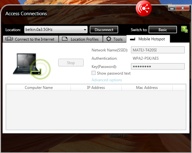192x153 pixels.
Task: Open the Advanced options link
Action: click(x=106, y=80)
